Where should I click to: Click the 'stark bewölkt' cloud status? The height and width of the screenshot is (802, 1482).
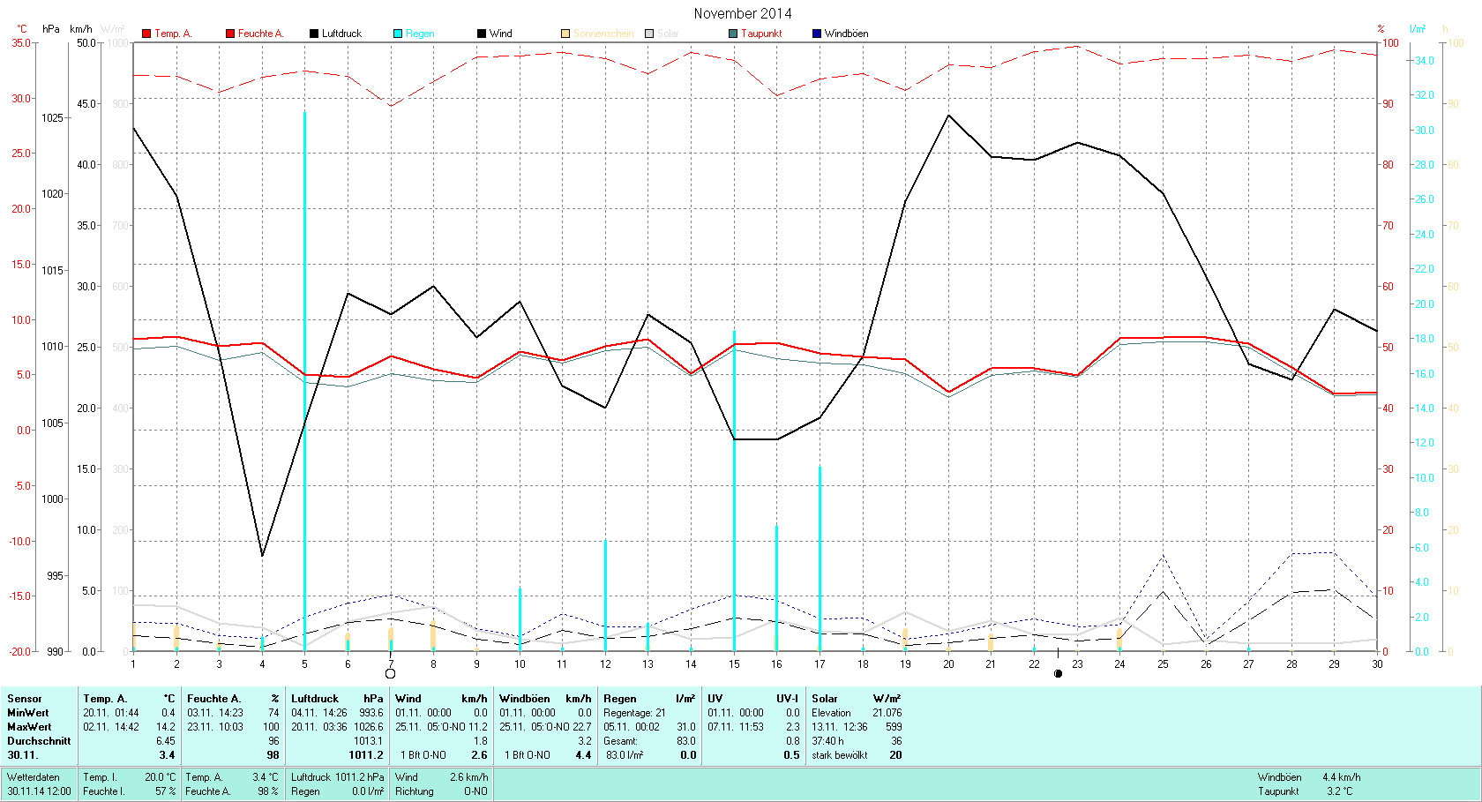tap(839, 755)
